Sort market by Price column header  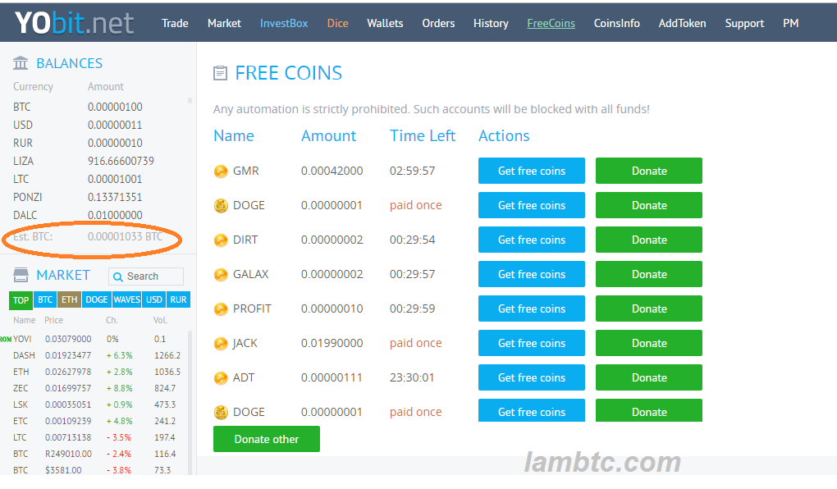pyautogui.click(x=53, y=320)
